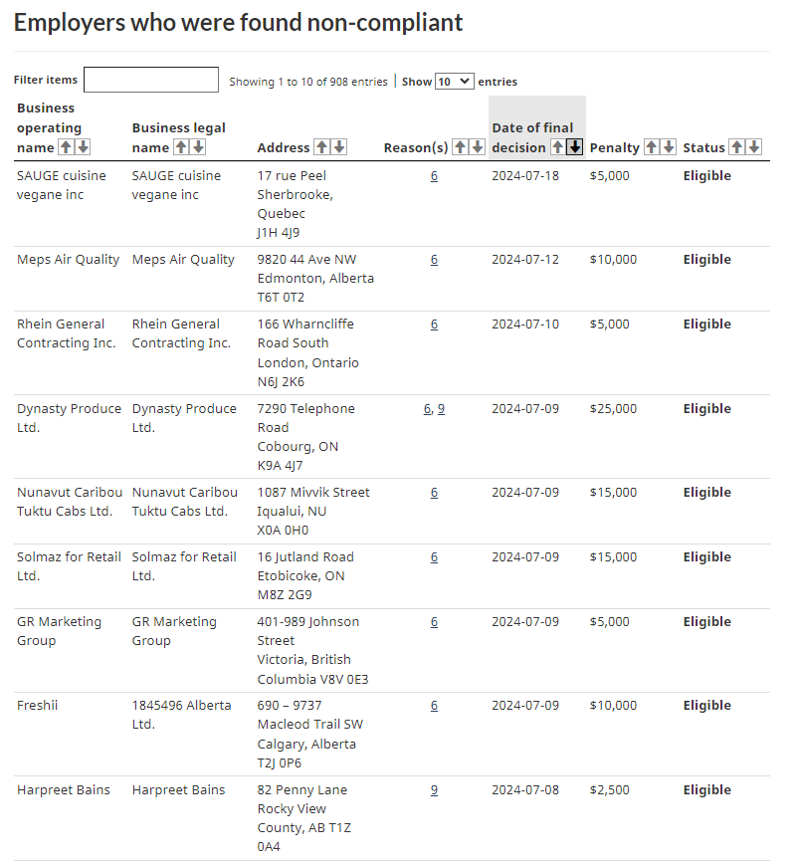This screenshot has width=798, height=868.
Task: Sort Date of final decision descending arrow
Action: (x=574, y=147)
